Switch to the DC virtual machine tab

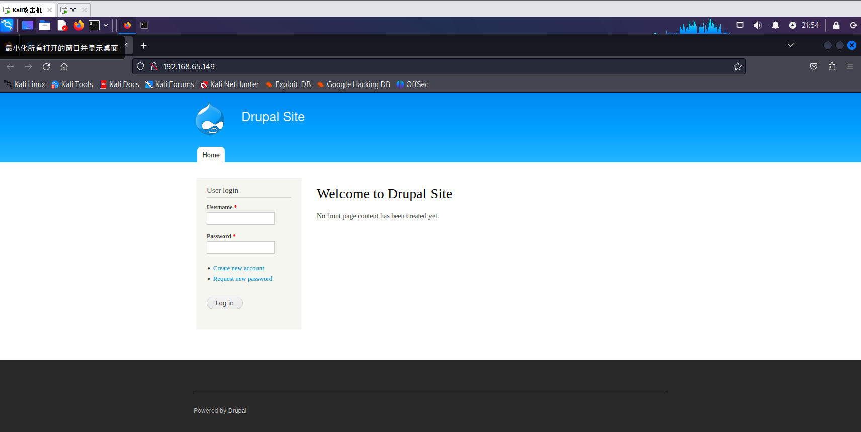73,10
